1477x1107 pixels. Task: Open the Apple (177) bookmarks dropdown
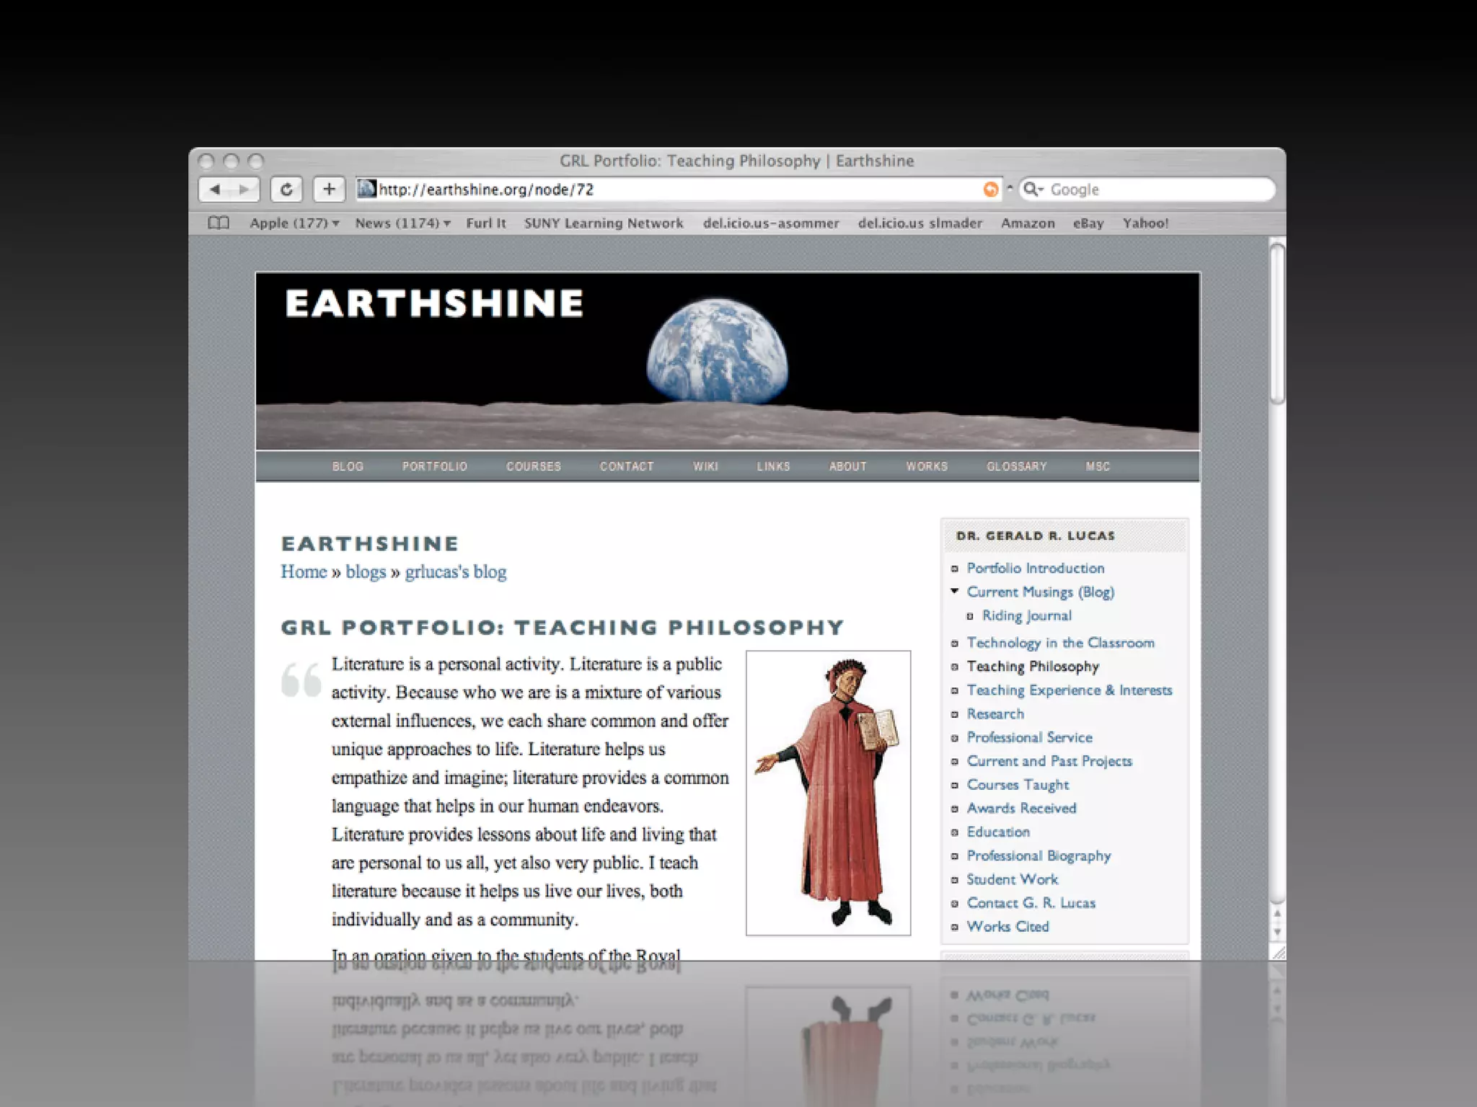click(x=294, y=223)
